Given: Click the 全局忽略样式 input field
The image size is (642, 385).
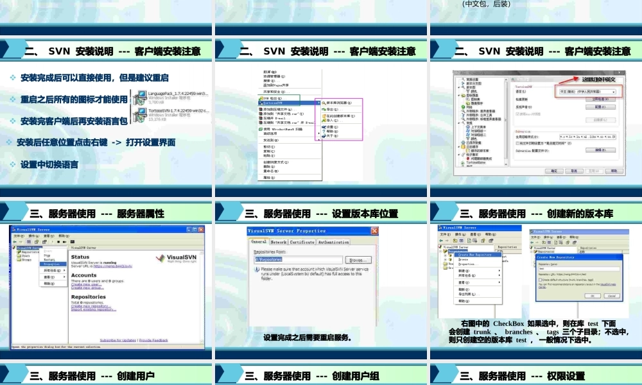Looking at the screenshot, I should 587,137.
